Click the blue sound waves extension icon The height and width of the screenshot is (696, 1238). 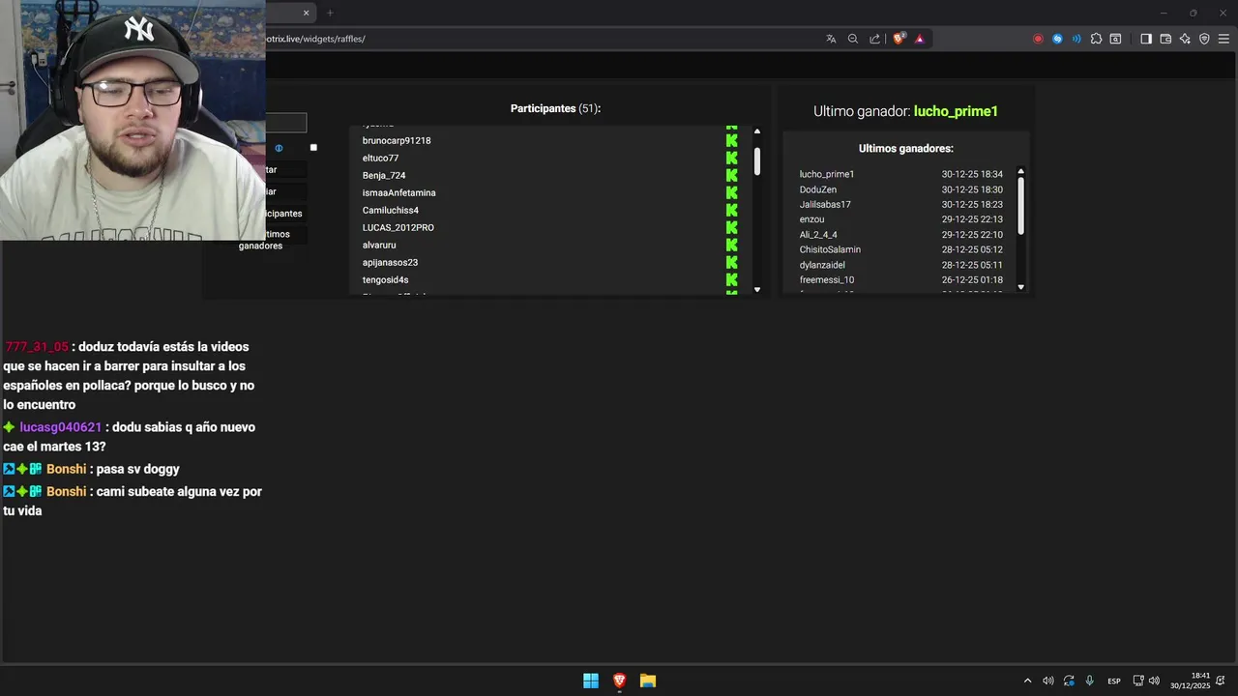click(x=1076, y=39)
